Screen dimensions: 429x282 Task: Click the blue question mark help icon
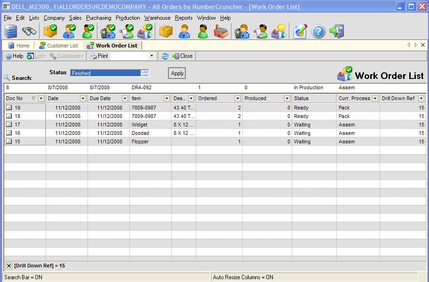318,31
